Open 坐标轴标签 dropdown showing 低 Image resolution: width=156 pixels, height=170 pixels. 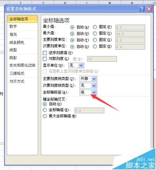(x=88, y=92)
